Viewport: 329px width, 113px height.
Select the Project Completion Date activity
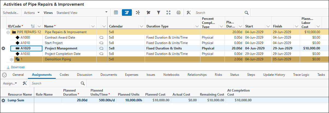pyautogui.click(x=63, y=54)
